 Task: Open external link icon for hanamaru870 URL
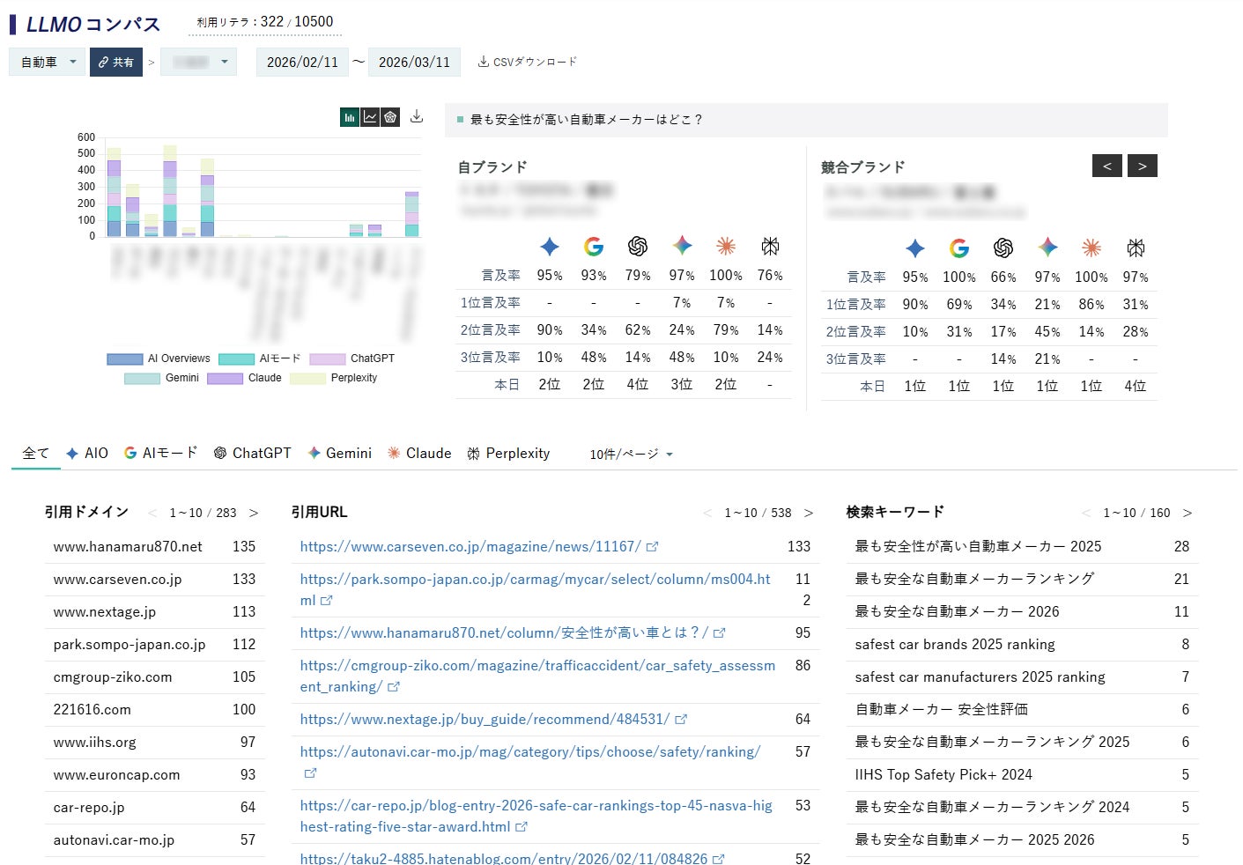(720, 633)
